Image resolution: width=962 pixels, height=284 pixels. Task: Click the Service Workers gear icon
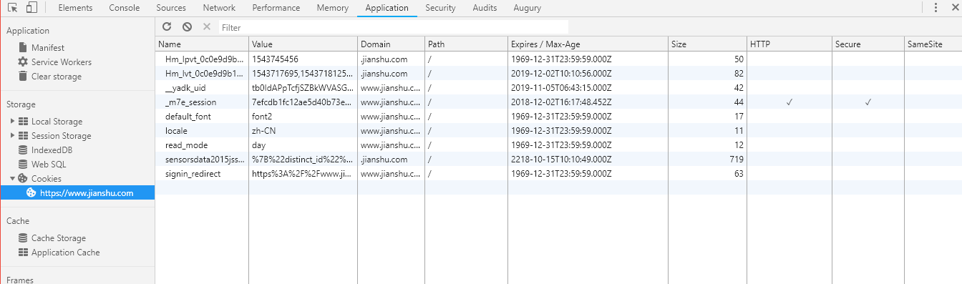click(x=23, y=62)
